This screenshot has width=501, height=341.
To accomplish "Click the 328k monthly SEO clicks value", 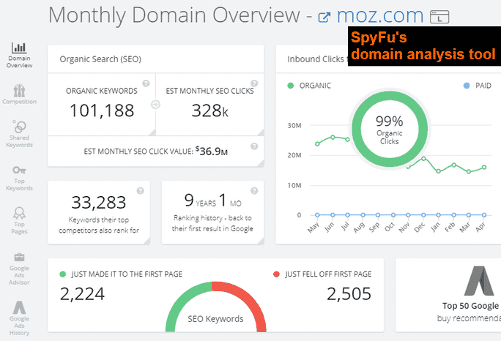I will (x=209, y=110).
